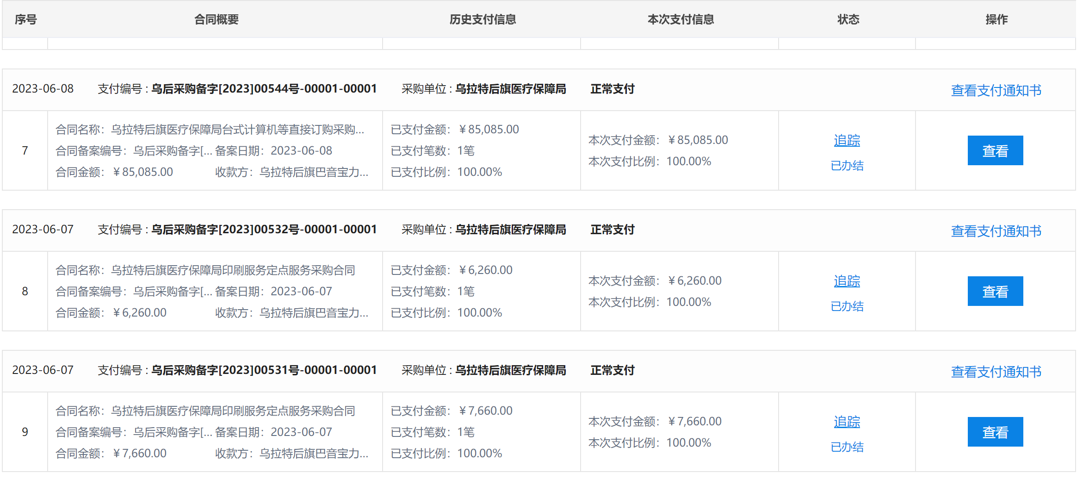
Task: Click 本次支付金额 ¥6,260.00 value
Action: tap(694, 280)
